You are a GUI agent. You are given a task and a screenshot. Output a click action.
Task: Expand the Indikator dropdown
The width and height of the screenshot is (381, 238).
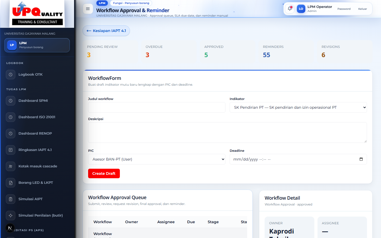point(298,107)
